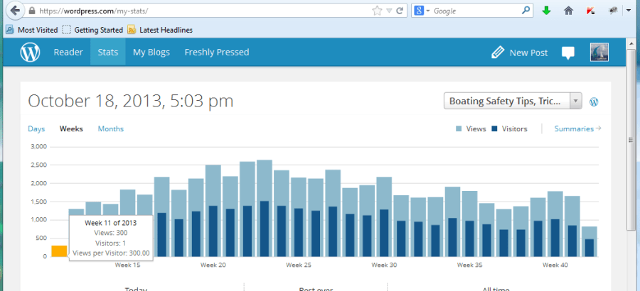Click the WordPress logo in the header
The image size is (640, 291).
30,52
